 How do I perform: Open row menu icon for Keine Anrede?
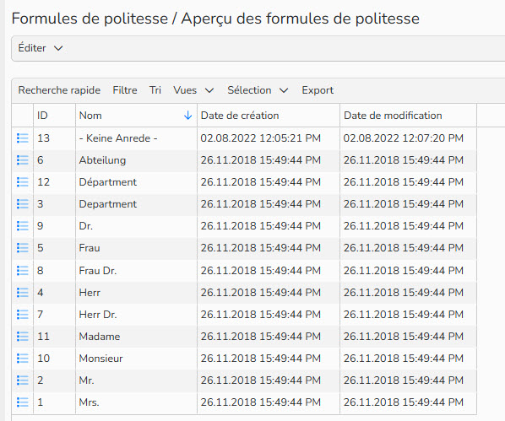pos(23,138)
